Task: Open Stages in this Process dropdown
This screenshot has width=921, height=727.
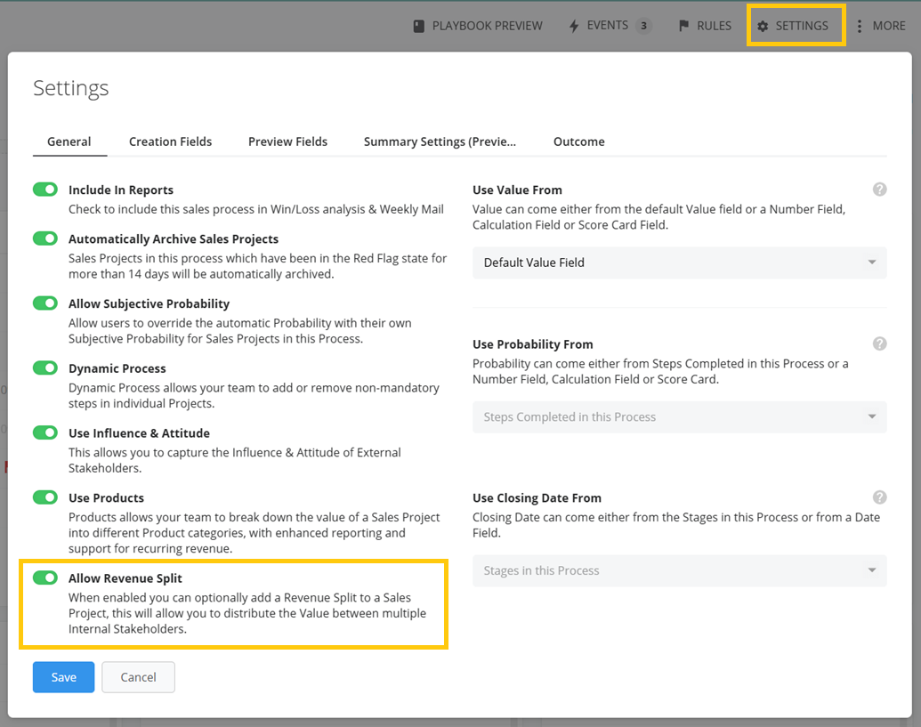Action: tap(679, 570)
